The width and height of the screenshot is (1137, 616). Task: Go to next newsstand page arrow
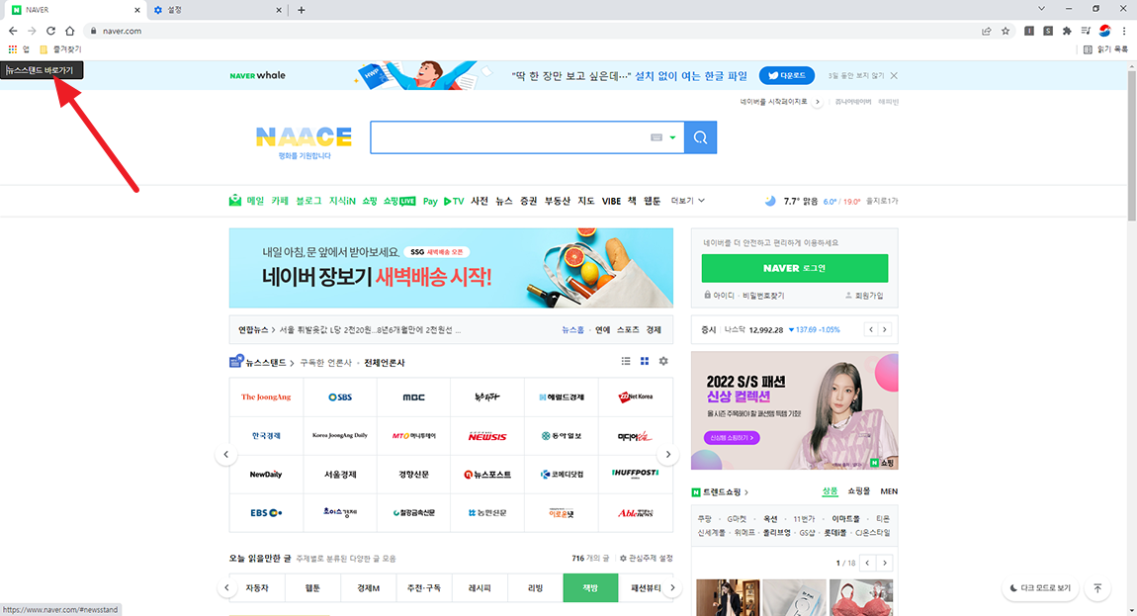tap(667, 454)
